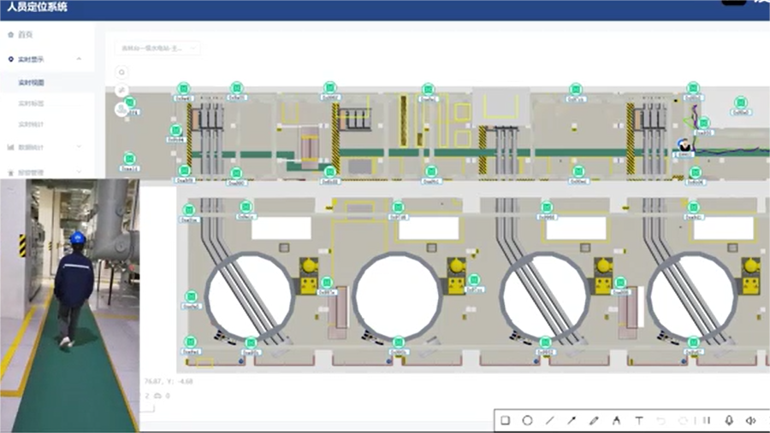This screenshot has height=433, width=770.
Task: Select the rectangle annotation tool
Action: pos(505,420)
